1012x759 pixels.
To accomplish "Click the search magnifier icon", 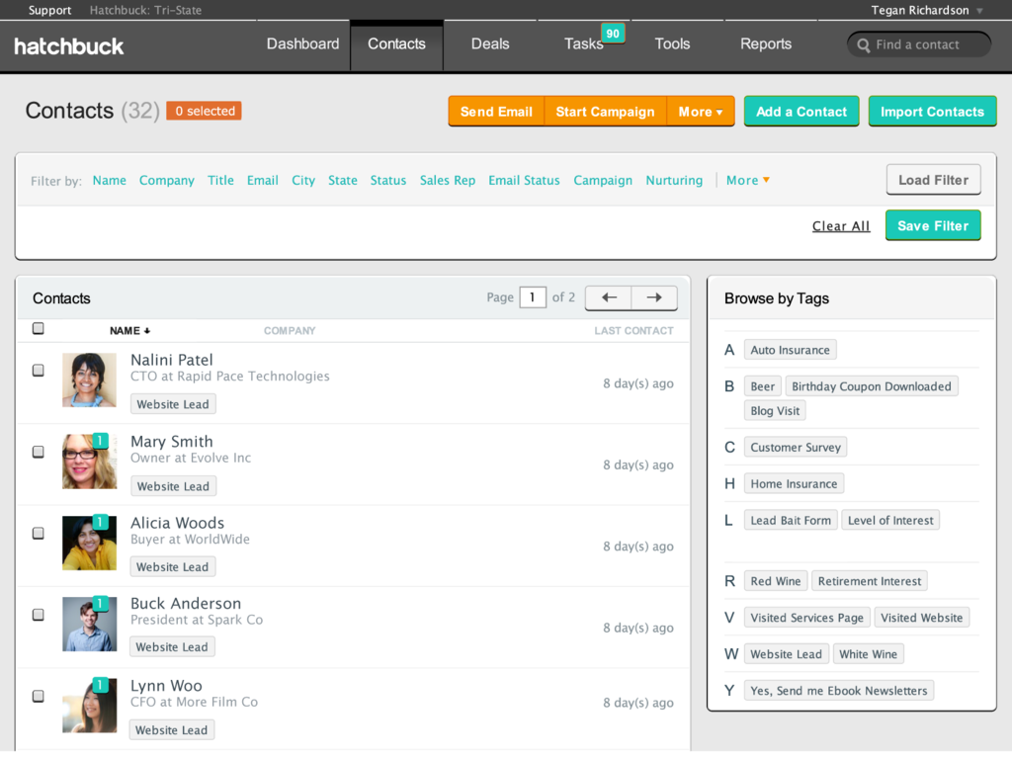I will (863, 45).
